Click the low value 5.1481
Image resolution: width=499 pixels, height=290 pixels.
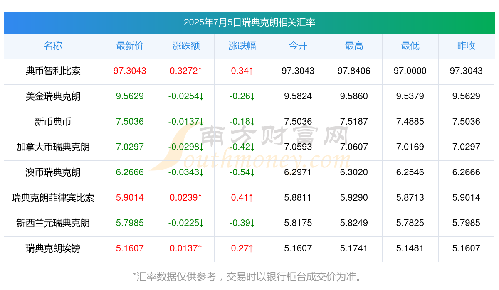[x=410, y=248]
